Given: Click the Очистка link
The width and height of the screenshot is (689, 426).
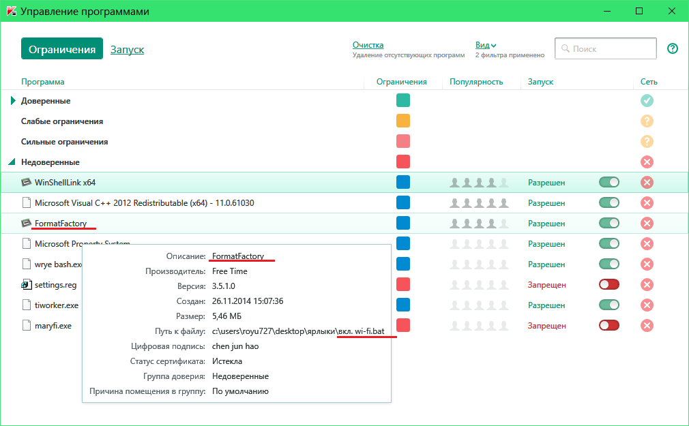Looking at the screenshot, I should click(x=368, y=45).
